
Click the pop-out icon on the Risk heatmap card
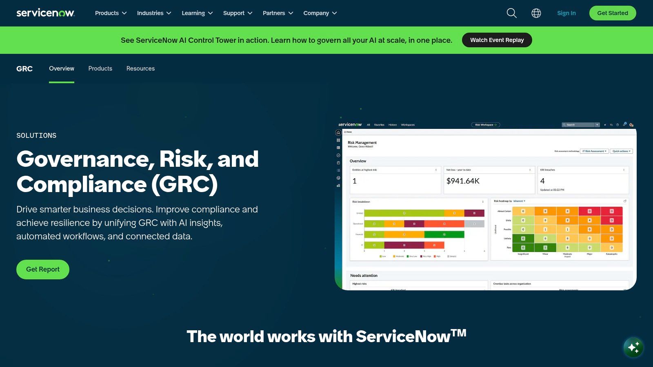(624, 201)
